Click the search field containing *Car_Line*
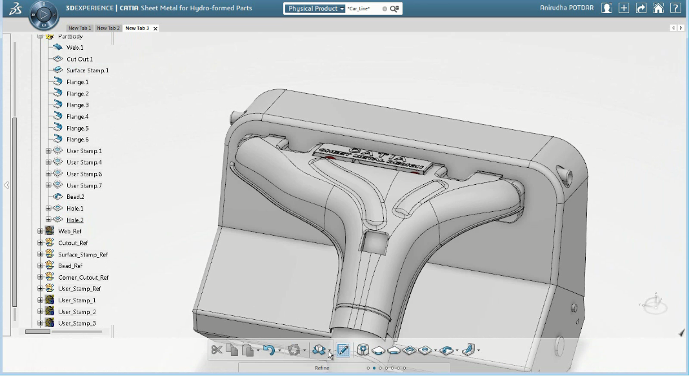 [363, 9]
